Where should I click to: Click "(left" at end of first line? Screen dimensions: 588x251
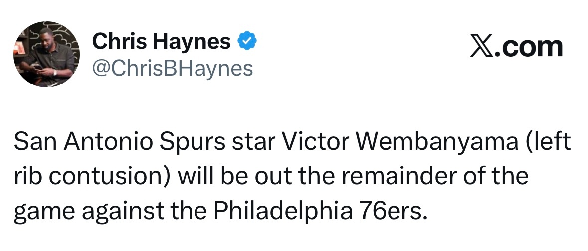pos(549,143)
